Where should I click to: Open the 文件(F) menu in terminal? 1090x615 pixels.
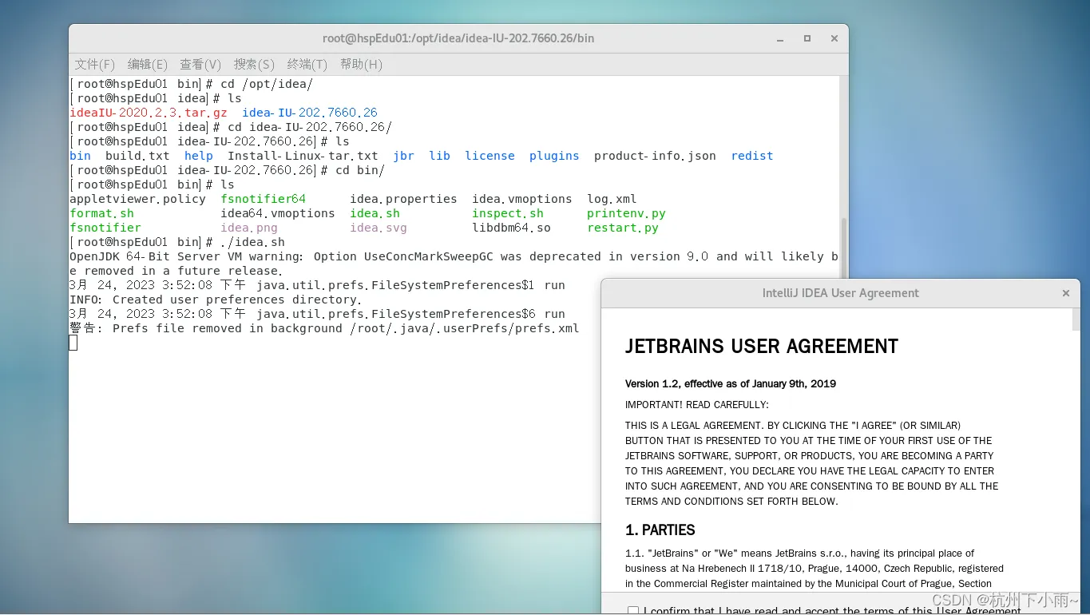95,64
